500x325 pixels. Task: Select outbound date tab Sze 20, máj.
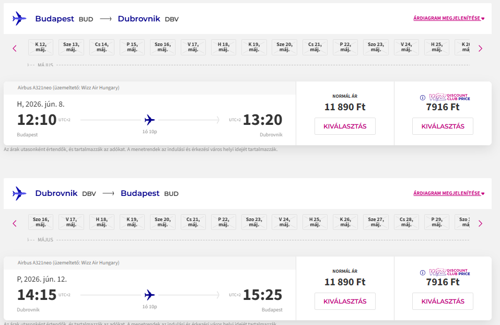tap(284, 47)
